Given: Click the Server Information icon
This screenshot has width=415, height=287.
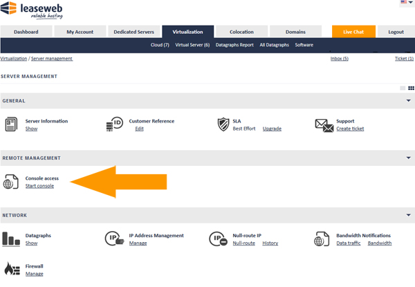Looking at the screenshot, I should point(11,124).
